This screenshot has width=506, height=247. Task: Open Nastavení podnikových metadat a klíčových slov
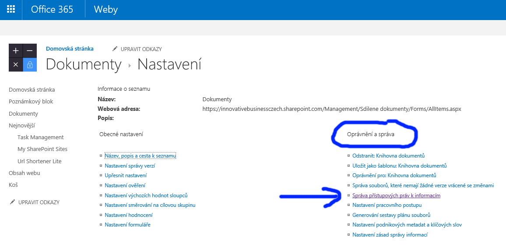click(x=407, y=225)
